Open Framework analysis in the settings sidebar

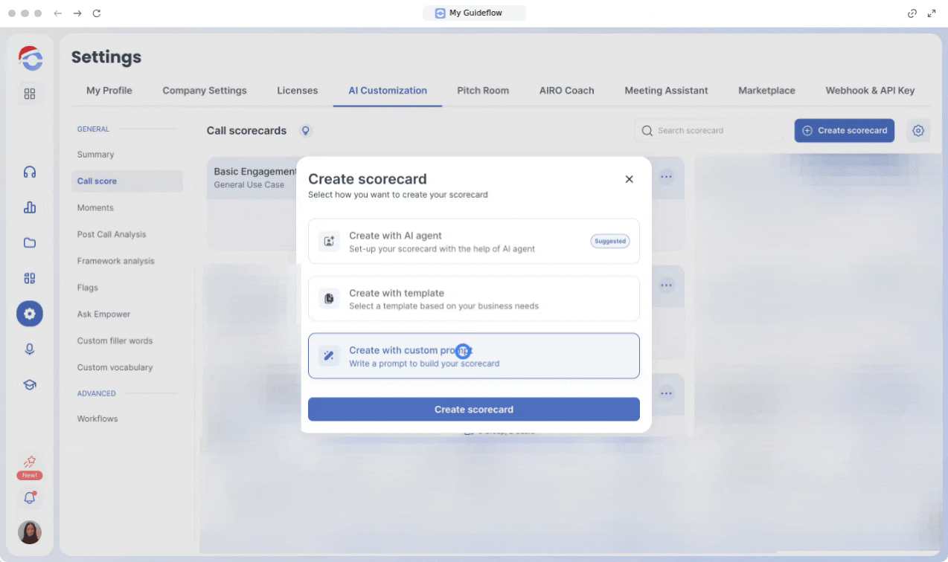pyautogui.click(x=115, y=261)
